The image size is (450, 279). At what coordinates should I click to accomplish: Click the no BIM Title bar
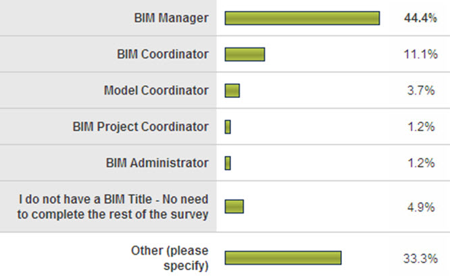pyautogui.click(x=234, y=207)
